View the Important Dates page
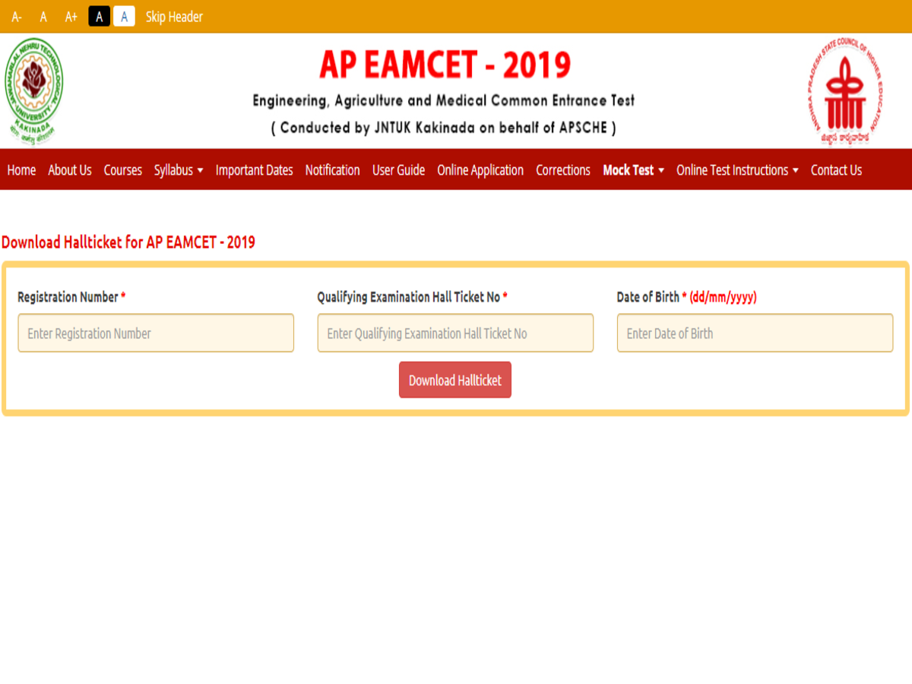Viewport: 912px width, 684px height. point(254,170)
